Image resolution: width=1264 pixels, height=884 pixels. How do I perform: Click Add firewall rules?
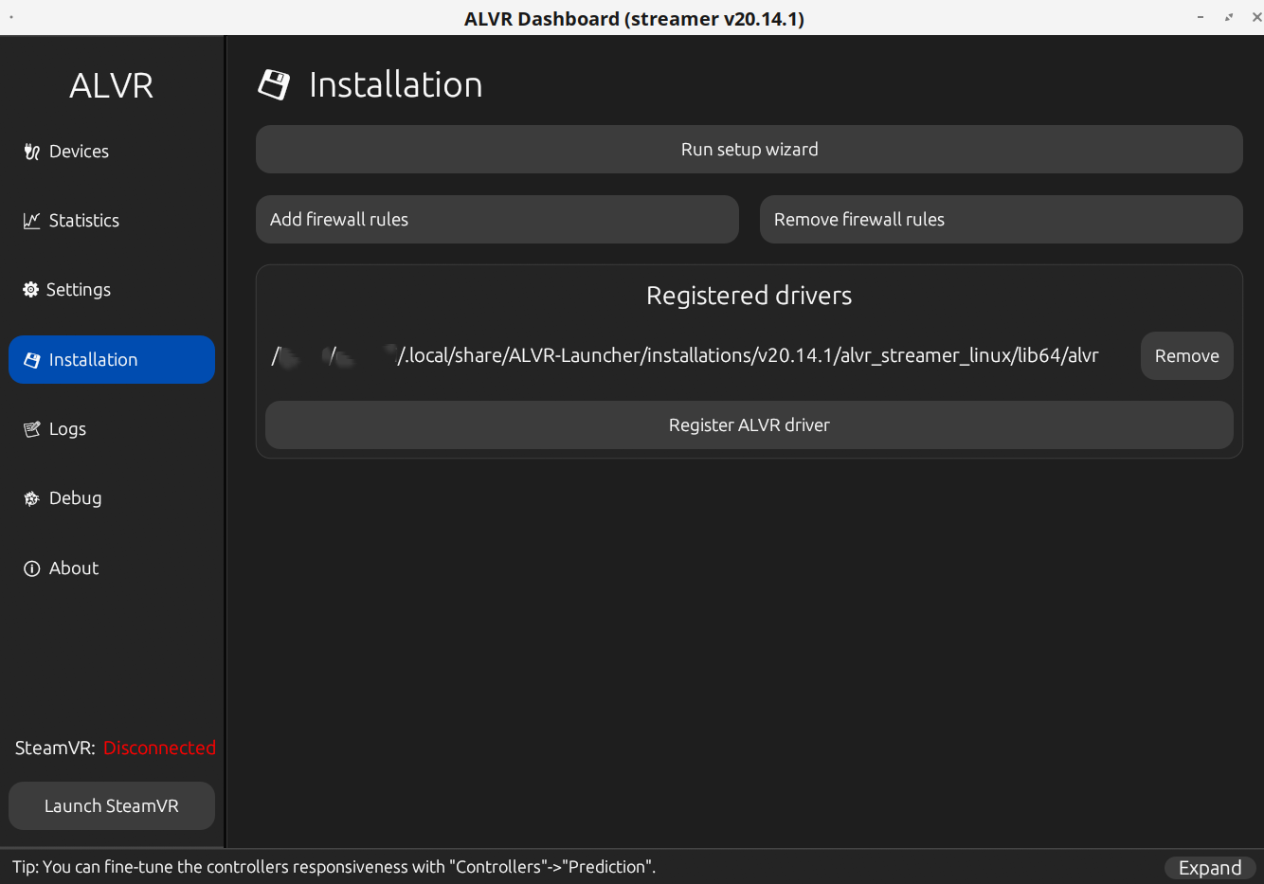click(497, 220)
